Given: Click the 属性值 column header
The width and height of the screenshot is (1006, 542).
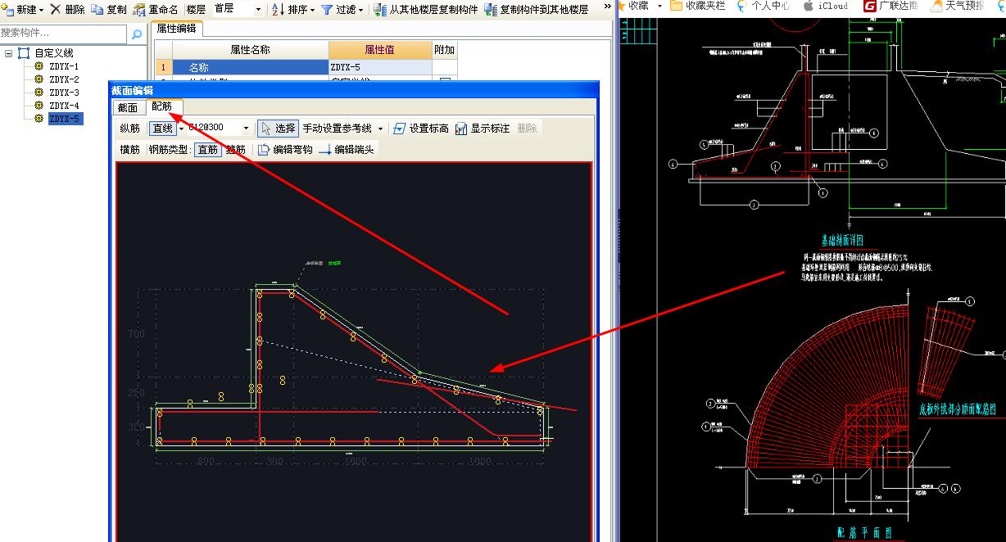Looking at the screenshot, I should (x=379, y=50).
